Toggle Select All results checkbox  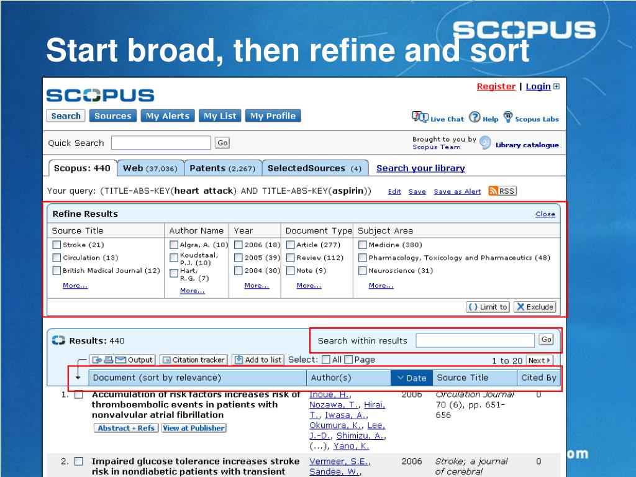point(325,360)
